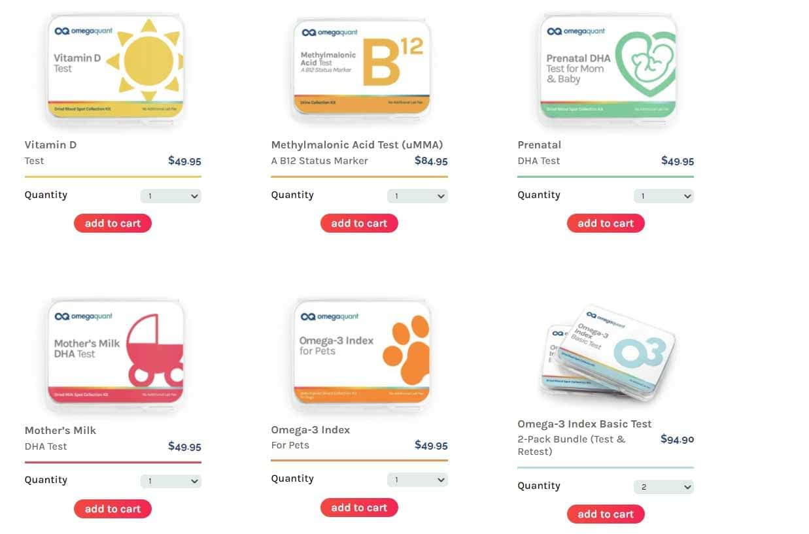Open Vitamin D quantity dropdown

171,196
